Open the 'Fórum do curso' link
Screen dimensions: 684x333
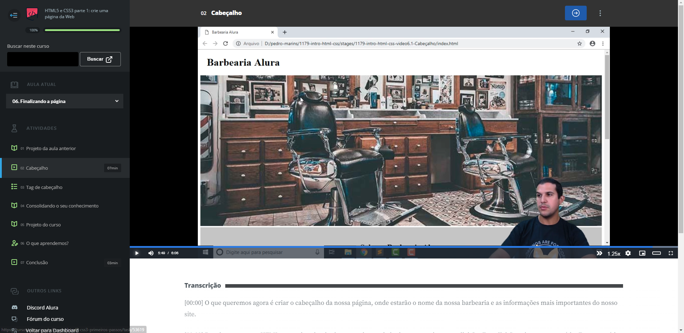click(45, 319)
